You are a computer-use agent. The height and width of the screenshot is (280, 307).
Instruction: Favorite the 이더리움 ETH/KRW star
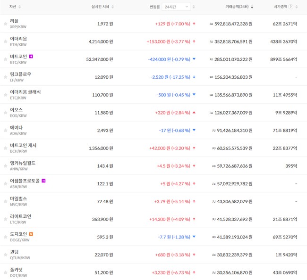point(6,41)
